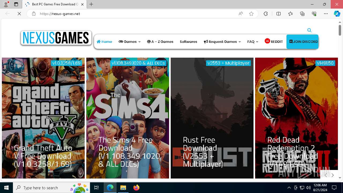Open the Rust Free Download card
This screenshot has width=343, height=193.
click(212, 118)
